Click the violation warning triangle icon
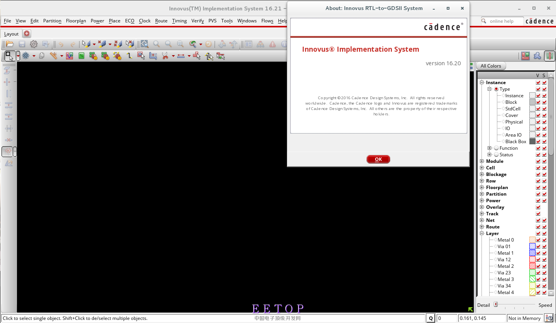 [x=273, y=44]
